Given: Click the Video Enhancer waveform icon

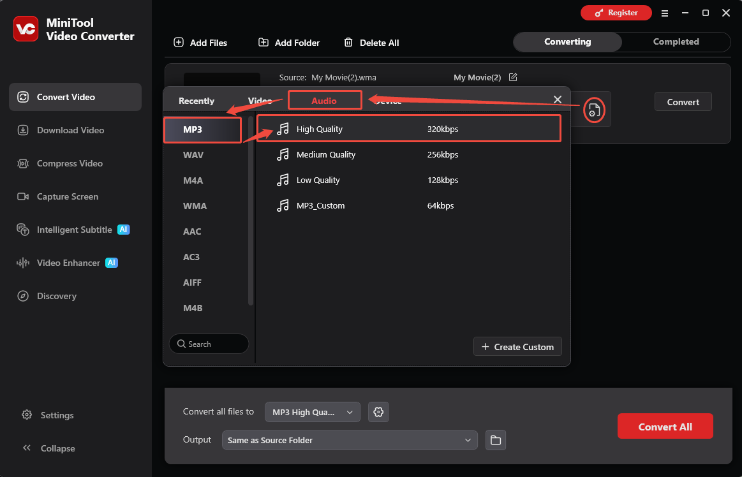Looking at the screenshot, I should 23,263.
